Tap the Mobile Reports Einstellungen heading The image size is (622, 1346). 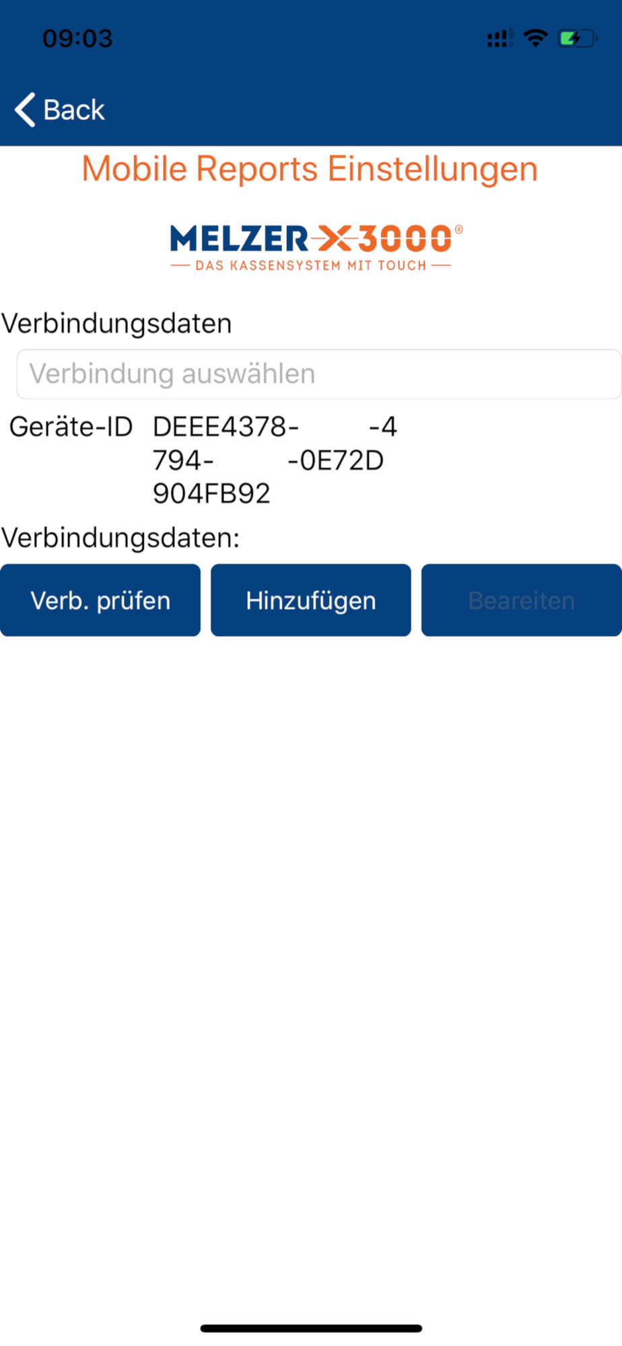tap(310, 169)
